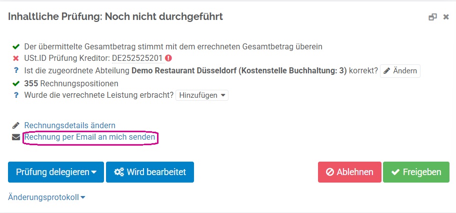Click the question mark icon beside Abteilung line
The width and height of the screenshot is (456, 213).
pyautogui.click(x=16, y=70)
